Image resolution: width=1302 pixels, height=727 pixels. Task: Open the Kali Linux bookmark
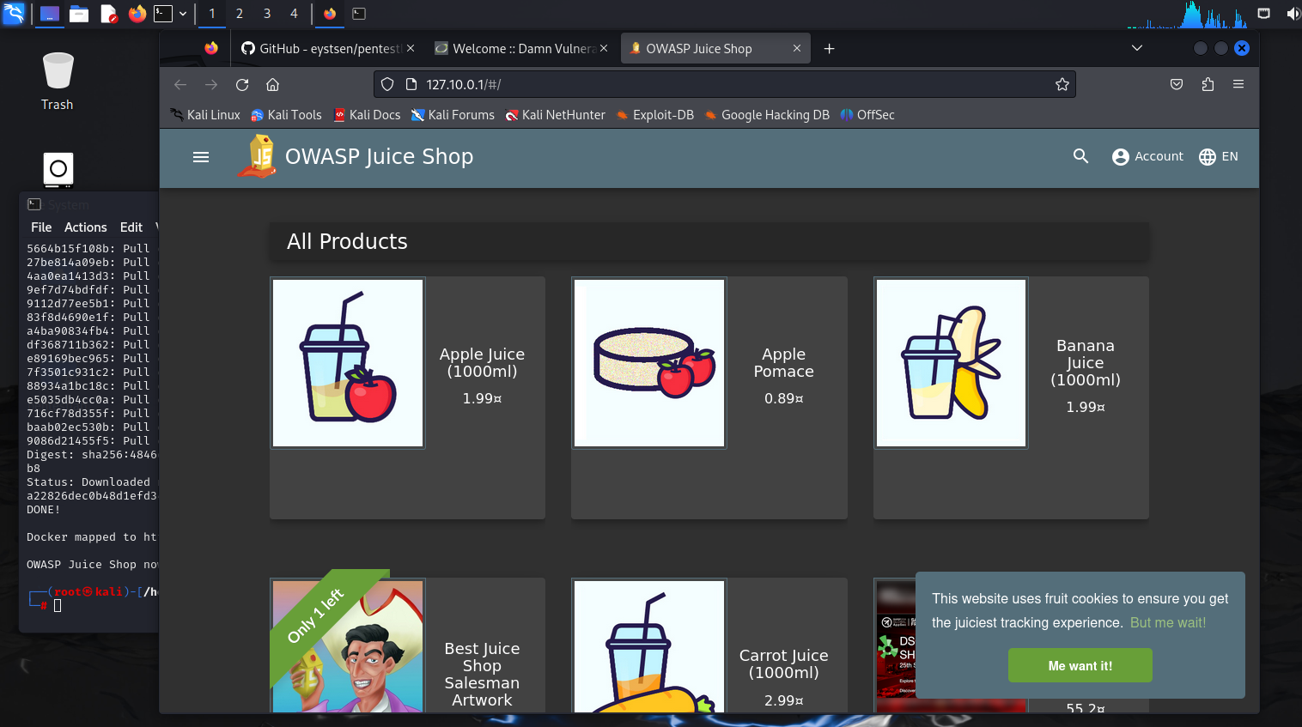[205, 115]
